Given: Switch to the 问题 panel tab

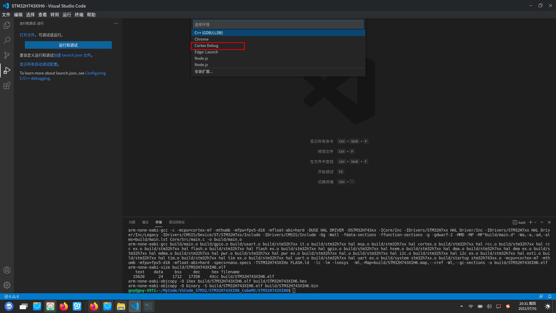Looking at the screenshot, I should 132,222.
